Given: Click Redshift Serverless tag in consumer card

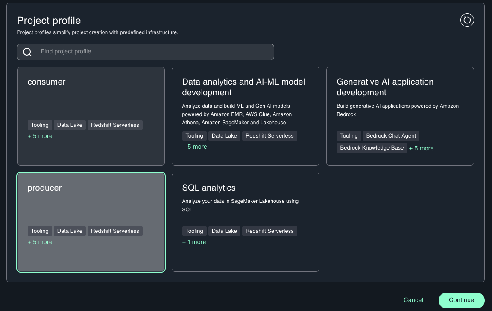Looking at the screenshot, I should [x=115, y=125].
